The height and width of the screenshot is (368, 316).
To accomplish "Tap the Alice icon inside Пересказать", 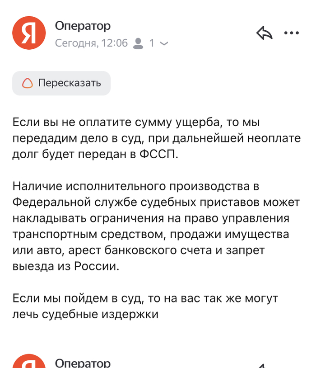I will tap(28, 83).
